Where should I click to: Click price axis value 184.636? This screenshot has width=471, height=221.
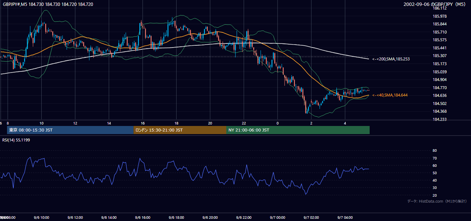[440, 95]
